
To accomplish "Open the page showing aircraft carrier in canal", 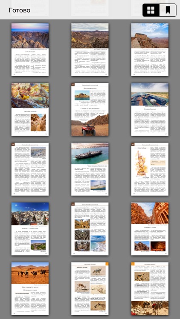I will click(x=90, y=169).
